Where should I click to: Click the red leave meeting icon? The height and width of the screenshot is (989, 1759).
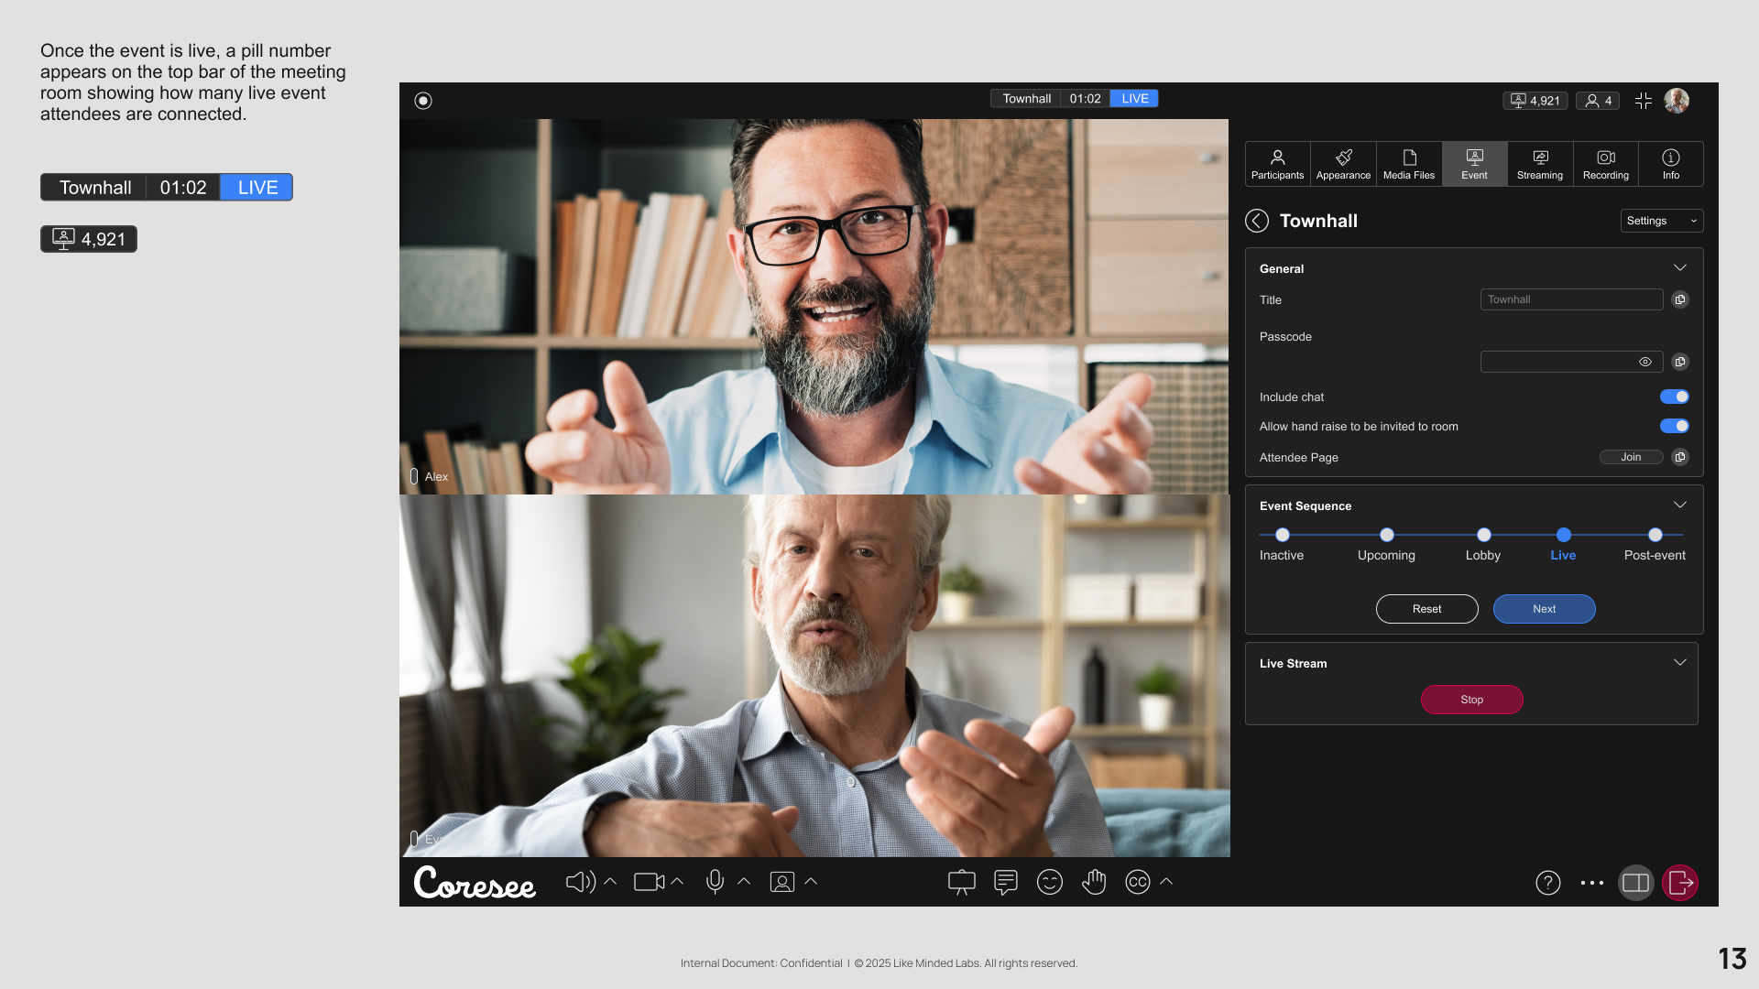pos(1679,883)
